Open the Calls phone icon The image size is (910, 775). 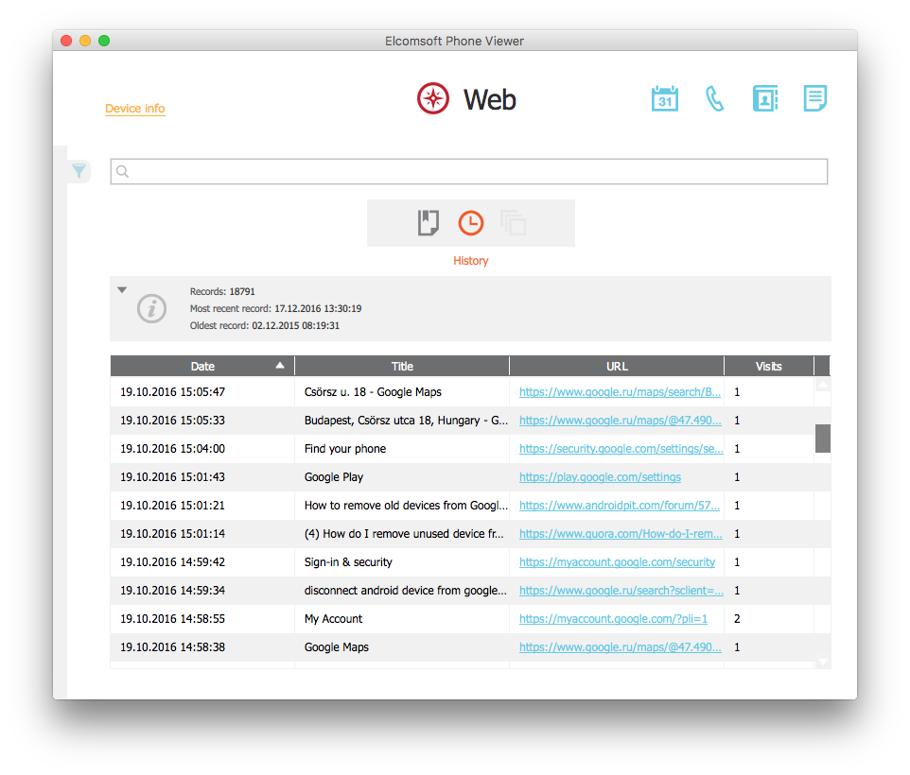[714, 98]
